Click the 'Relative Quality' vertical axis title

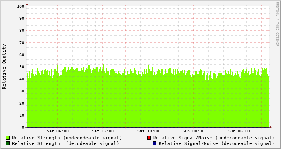[4, 67]
